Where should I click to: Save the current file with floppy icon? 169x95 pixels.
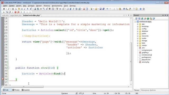pyautogui.click(x=100, y=9)
